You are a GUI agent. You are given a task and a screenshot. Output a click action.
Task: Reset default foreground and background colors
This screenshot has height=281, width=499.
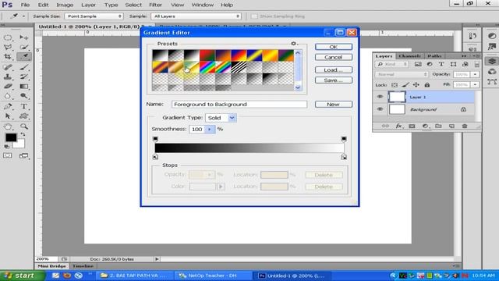click(x=7, y=147)
